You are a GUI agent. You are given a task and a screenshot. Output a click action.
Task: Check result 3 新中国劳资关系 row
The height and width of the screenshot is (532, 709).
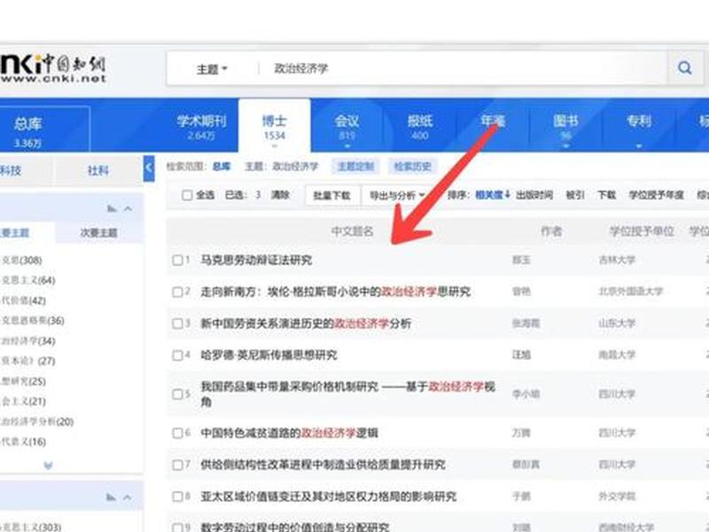177,324
